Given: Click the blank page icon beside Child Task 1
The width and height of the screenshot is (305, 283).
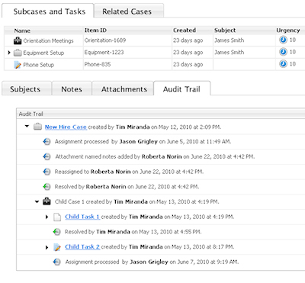Looking at the screenshot, I should [x=57, y=217].
